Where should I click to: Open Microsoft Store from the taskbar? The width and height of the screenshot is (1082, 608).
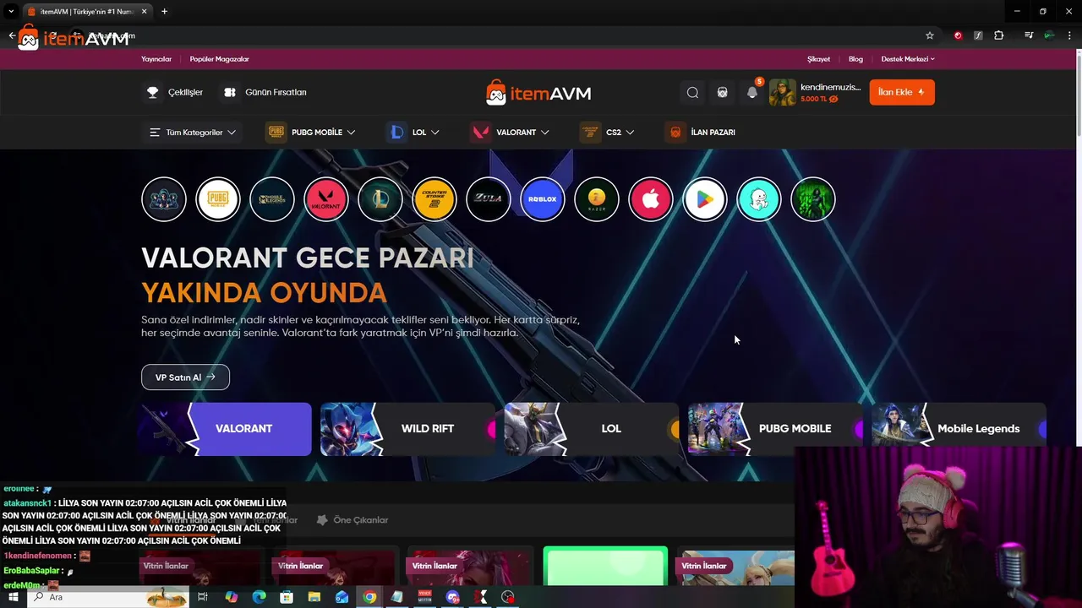pos(287,597)
